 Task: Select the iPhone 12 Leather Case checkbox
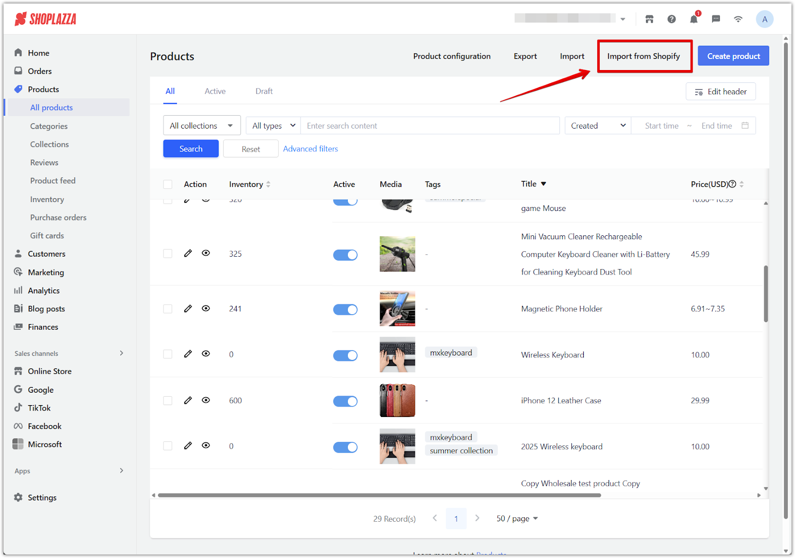tap(168, 401)
